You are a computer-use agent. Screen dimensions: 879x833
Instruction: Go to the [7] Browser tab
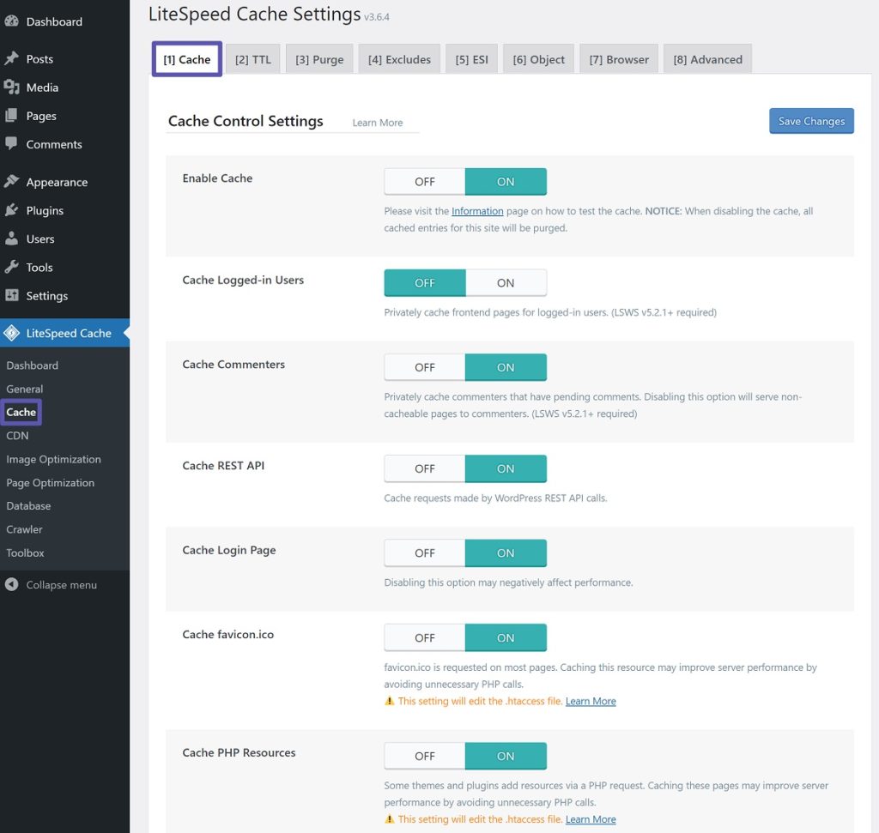(x=619, y=59)
